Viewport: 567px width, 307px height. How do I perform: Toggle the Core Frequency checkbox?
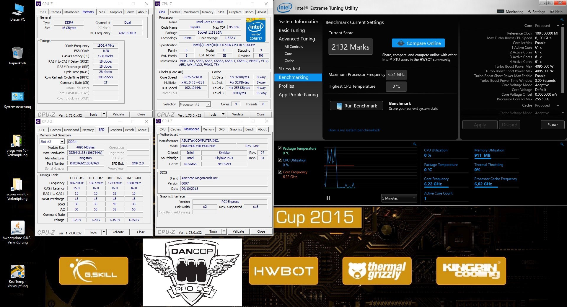pos(280,172)
